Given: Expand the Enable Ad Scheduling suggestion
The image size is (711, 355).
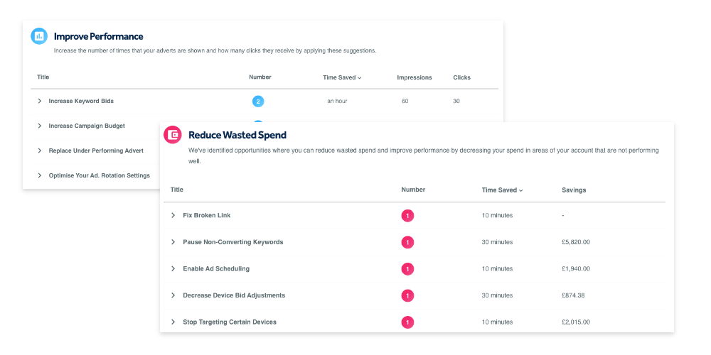Looking at the screenshot, I should pyautogui.click(x=173, y=268).
